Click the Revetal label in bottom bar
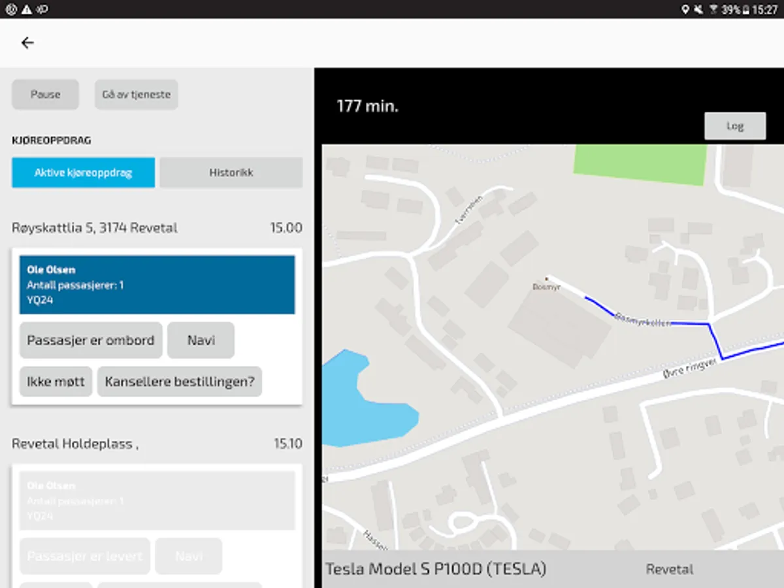This screenshot has width=784, height=588. (670, 570)
